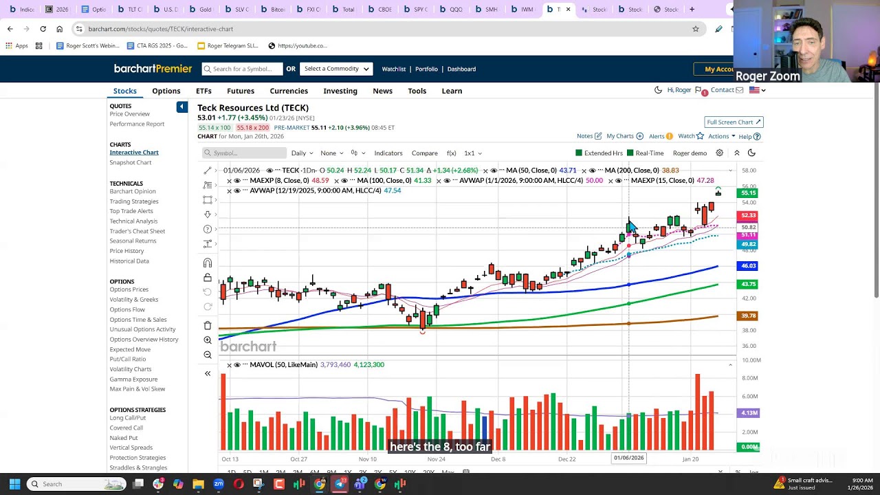
Task: Click the Search for a Symbol box
Action: click(242, 69)
